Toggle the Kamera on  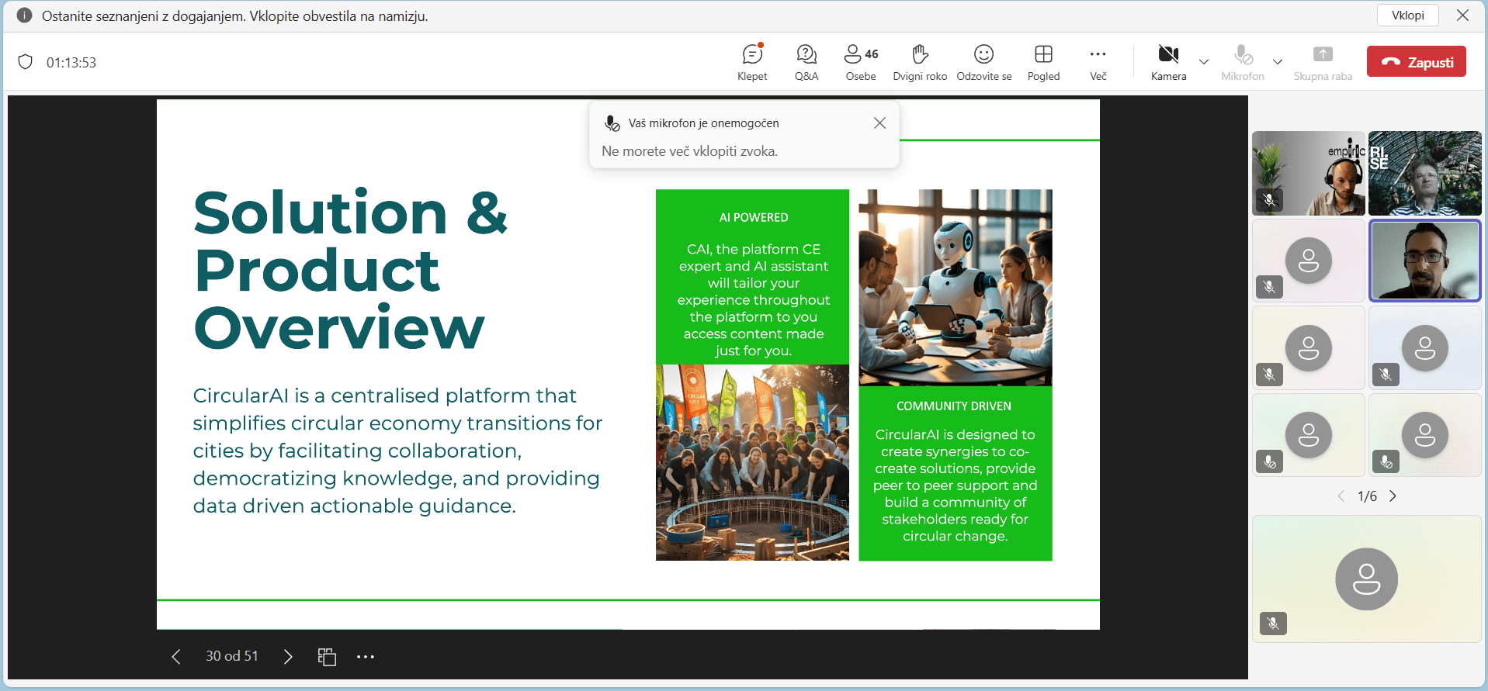coord(1168,62)
